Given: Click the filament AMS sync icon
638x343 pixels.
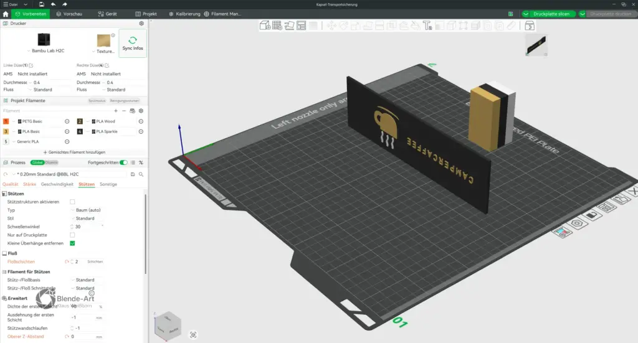Looking at the screenshot, I should coord(132,111).
